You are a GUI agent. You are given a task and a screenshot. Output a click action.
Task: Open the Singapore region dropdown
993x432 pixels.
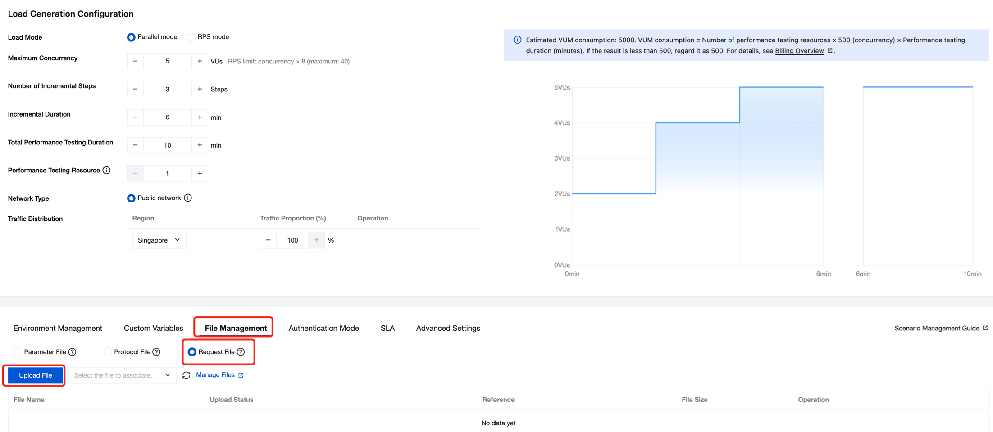pos(159,240)
